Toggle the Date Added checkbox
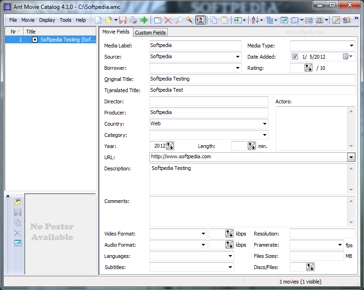This screenshot has height=290, width=364. 295,56
